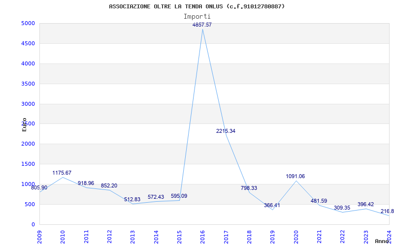
Task: Select the x-axis year 2012
Action: tap(109, 237)
